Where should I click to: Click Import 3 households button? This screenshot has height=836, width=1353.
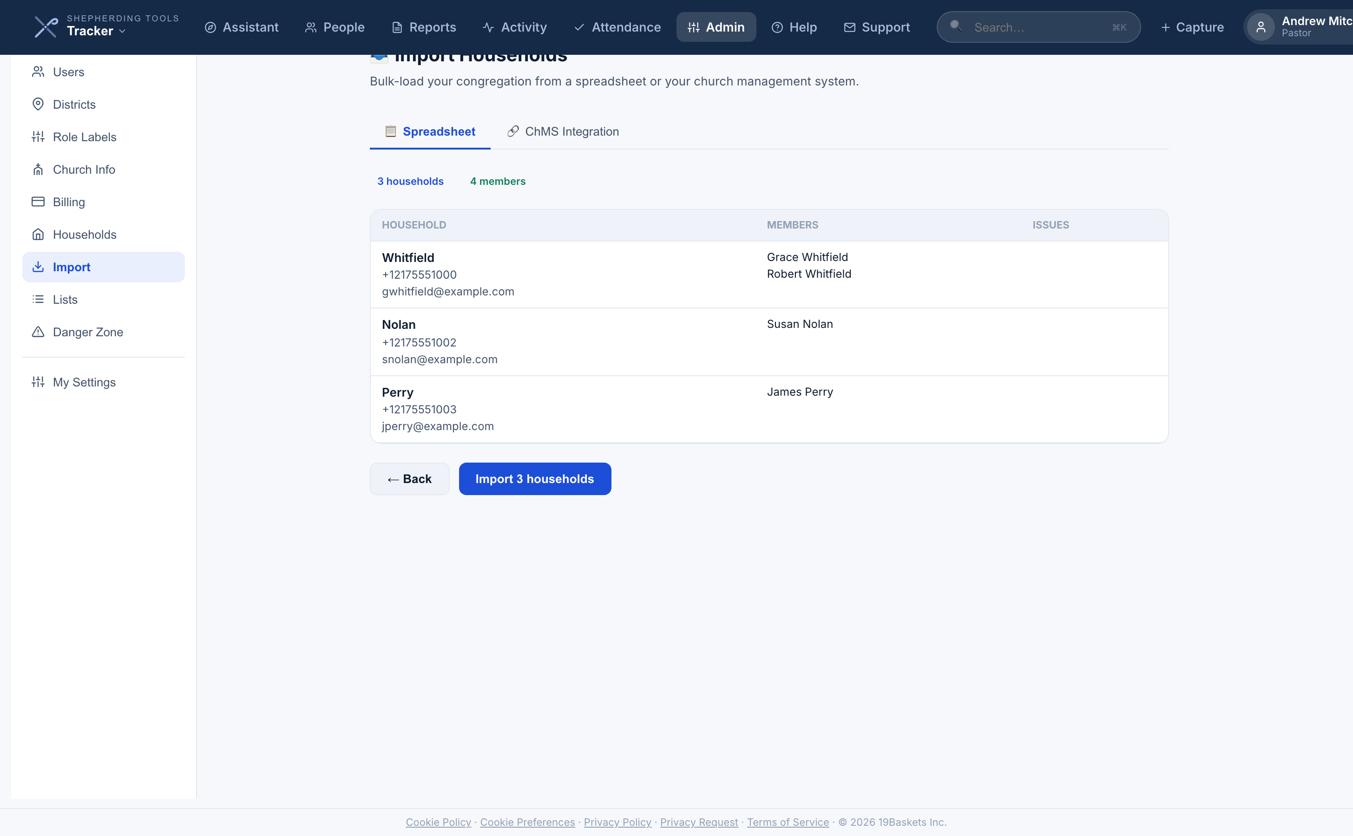(x=535, y=479)
